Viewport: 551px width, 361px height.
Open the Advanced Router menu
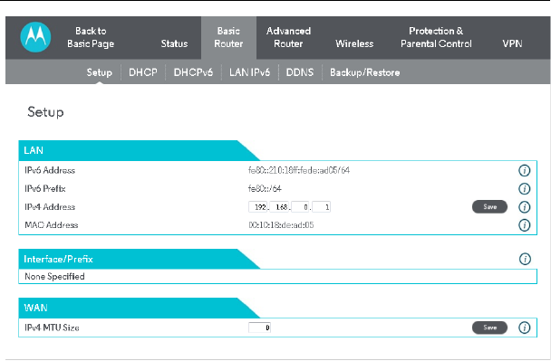[x=288, y=37]
